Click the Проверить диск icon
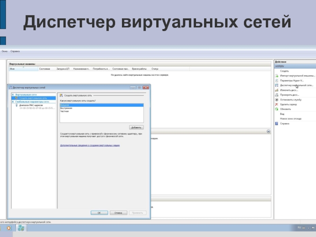The height and width of the screenshot is (237, 316). coord(277,95)
